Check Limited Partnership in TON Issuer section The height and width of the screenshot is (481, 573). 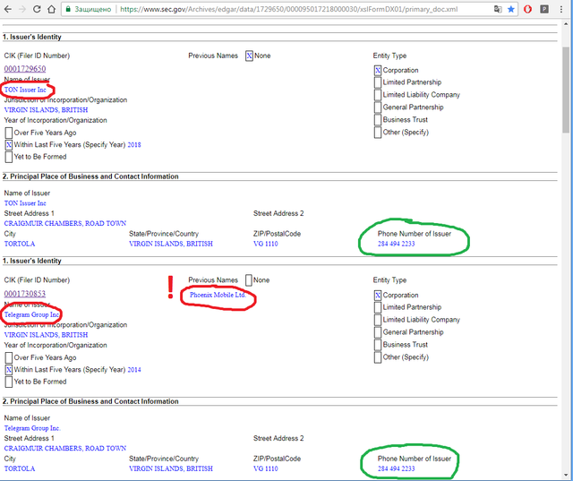click(x=378, y=82)
